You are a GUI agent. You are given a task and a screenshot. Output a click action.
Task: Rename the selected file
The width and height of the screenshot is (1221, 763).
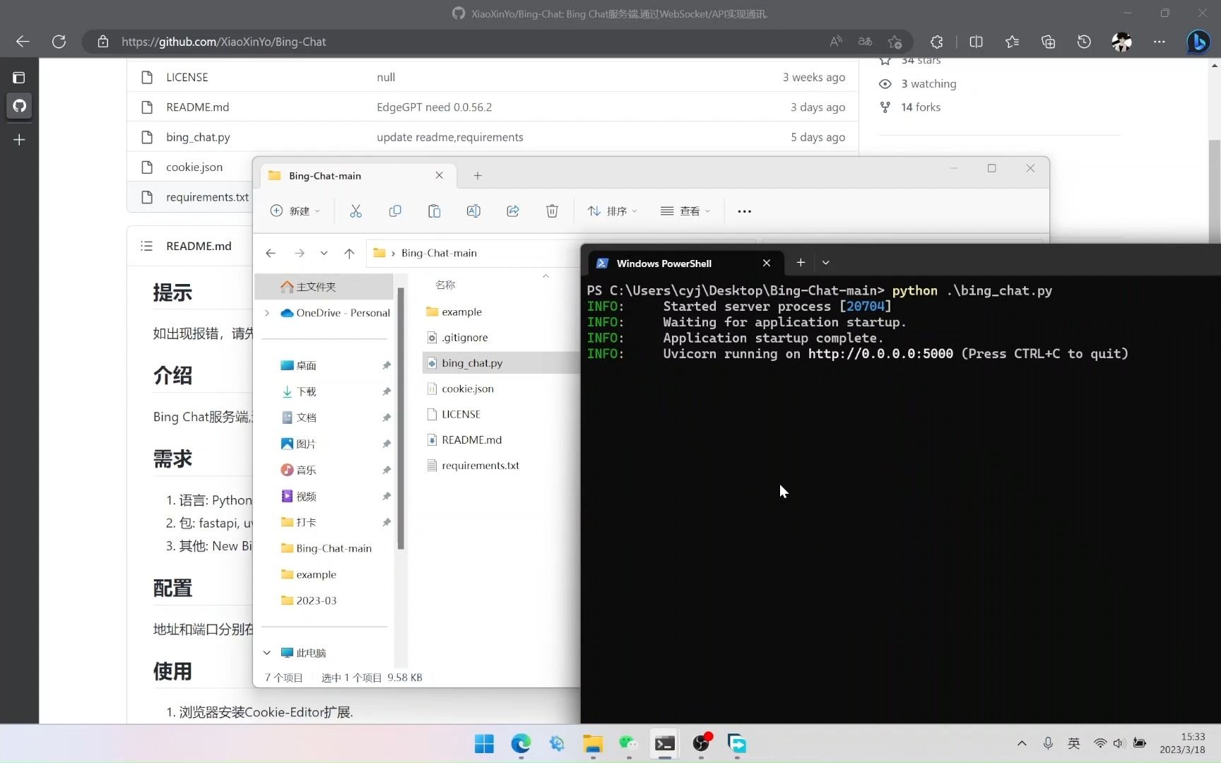(x=473, y=211)
